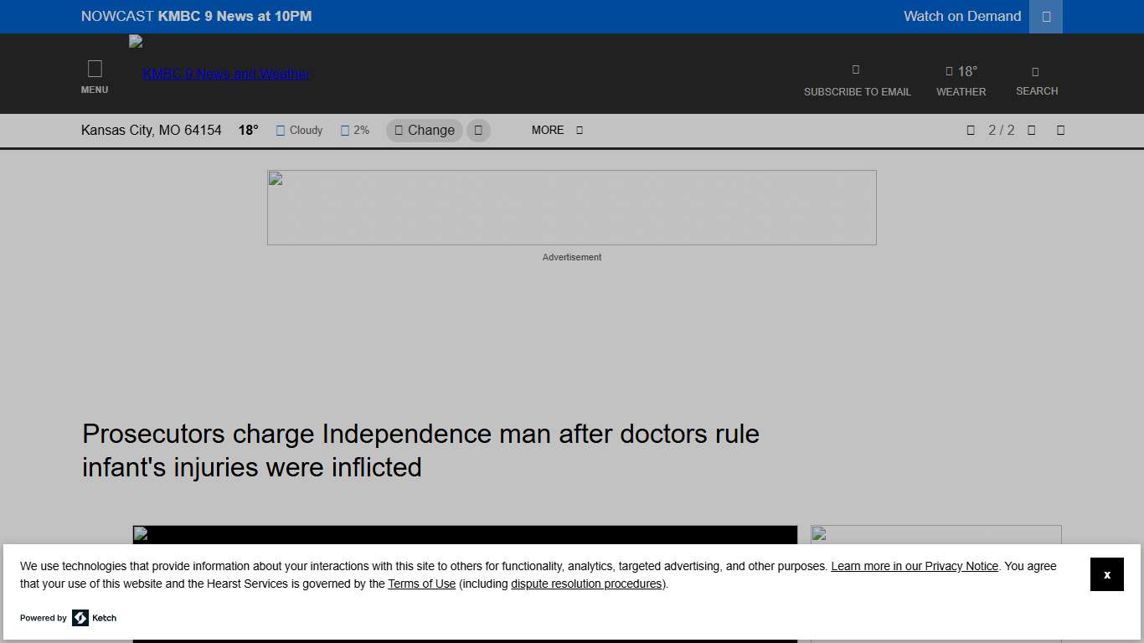The width and height of the screenshot is (1144, 643).
Task: Click the top advertisement banner
Action: (571, 208)
